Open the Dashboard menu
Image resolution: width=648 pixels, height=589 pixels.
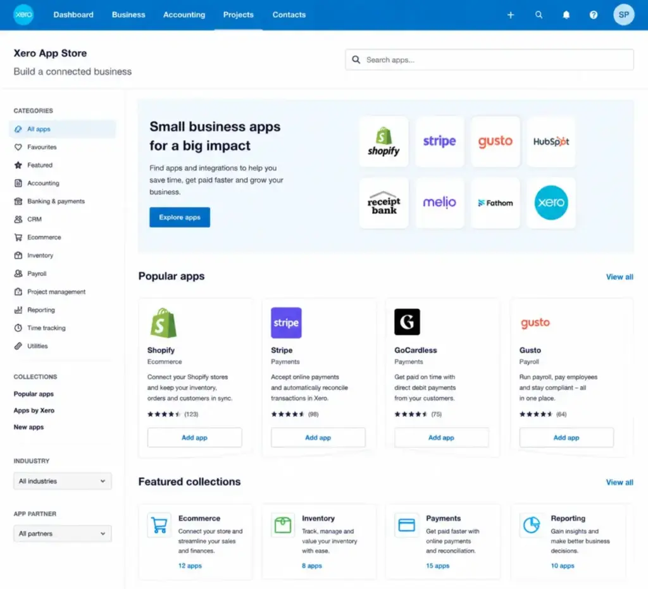(x=73, y=15)
